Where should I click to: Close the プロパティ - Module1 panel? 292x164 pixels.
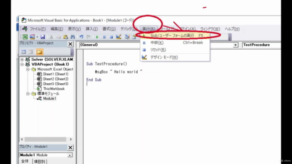[x=70, y=148]
